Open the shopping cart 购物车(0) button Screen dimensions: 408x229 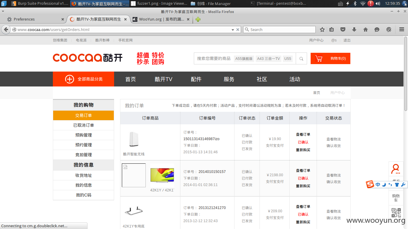(330, 58)
